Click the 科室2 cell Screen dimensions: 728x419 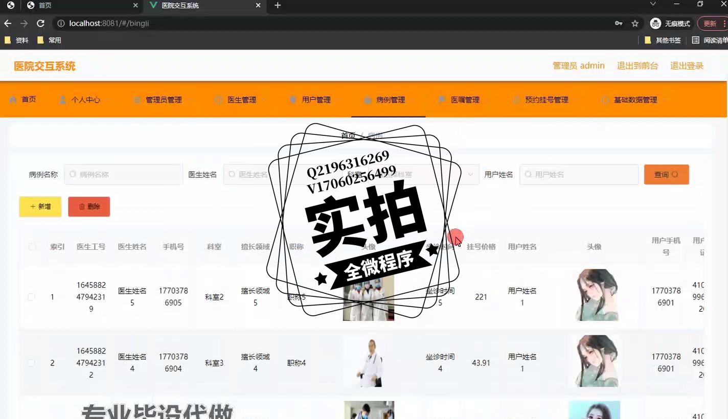214,297
